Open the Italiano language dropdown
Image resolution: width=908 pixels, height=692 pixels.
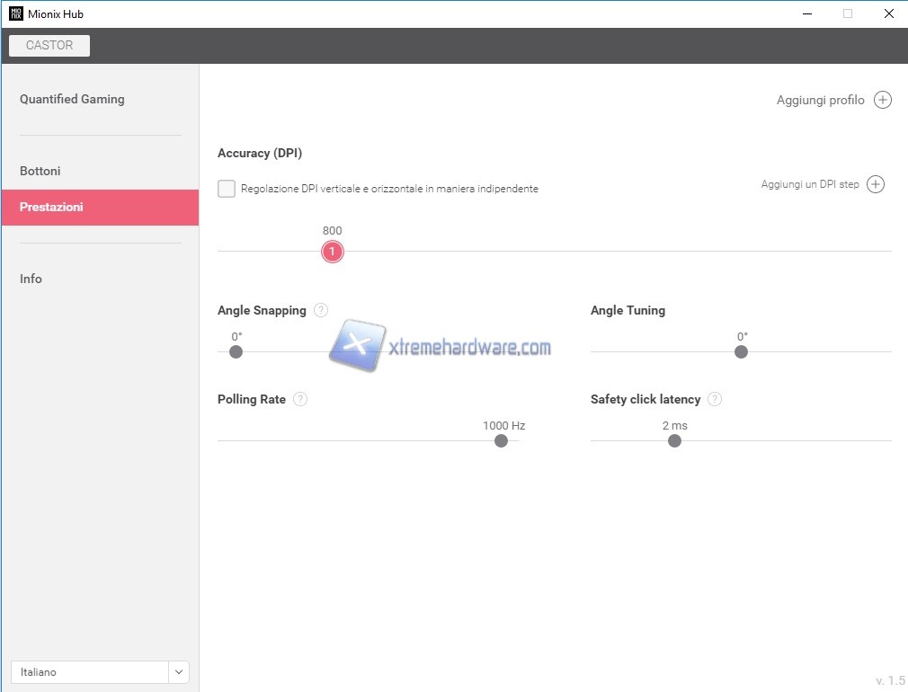click(x=90, y=672)
